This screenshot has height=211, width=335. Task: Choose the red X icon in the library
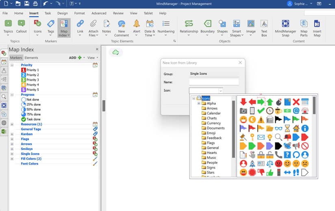click(x=296, y=102)
